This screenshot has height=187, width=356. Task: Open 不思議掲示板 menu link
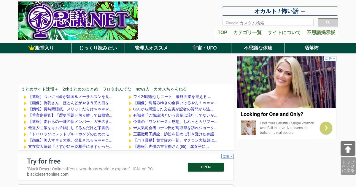pyautogui.click(x=321, y=33)
